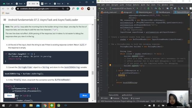Click the yellow intention lightbulb in the gutter
Viewport: 192px width, 108px height.
[110, 65]
